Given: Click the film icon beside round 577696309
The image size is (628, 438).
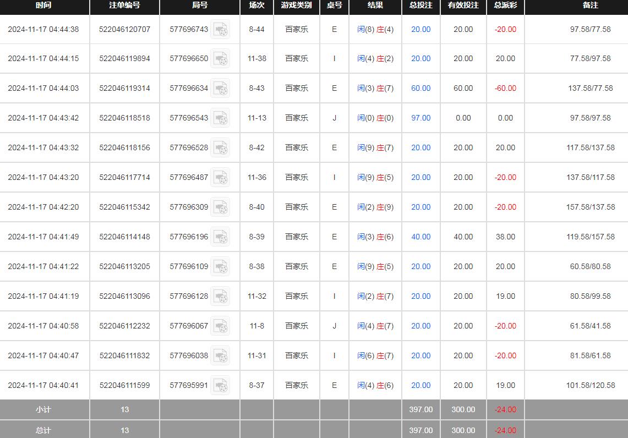Looking at the screenshot, I should 221,207.
